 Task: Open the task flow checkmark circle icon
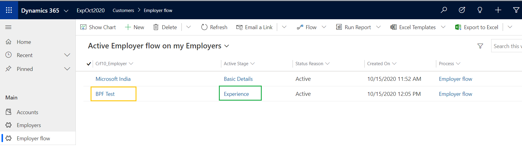462,10
